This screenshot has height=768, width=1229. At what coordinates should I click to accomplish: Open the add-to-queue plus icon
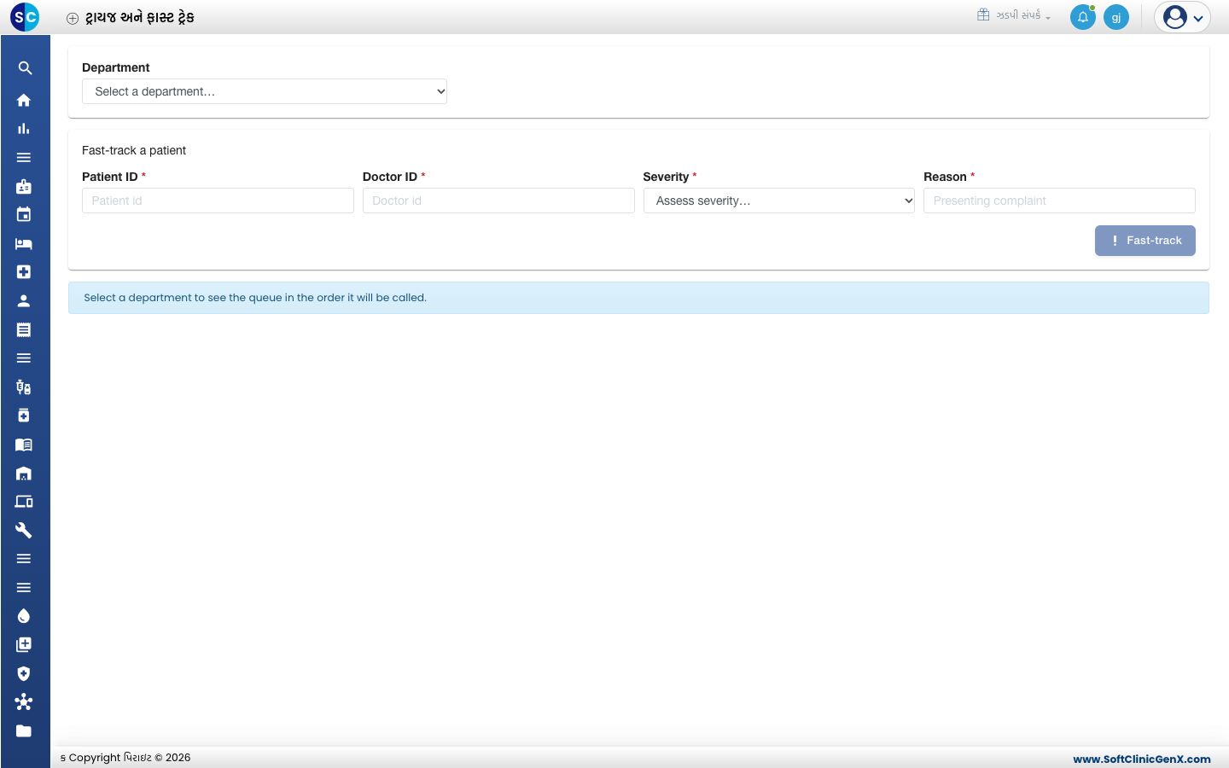coord(24,645)
